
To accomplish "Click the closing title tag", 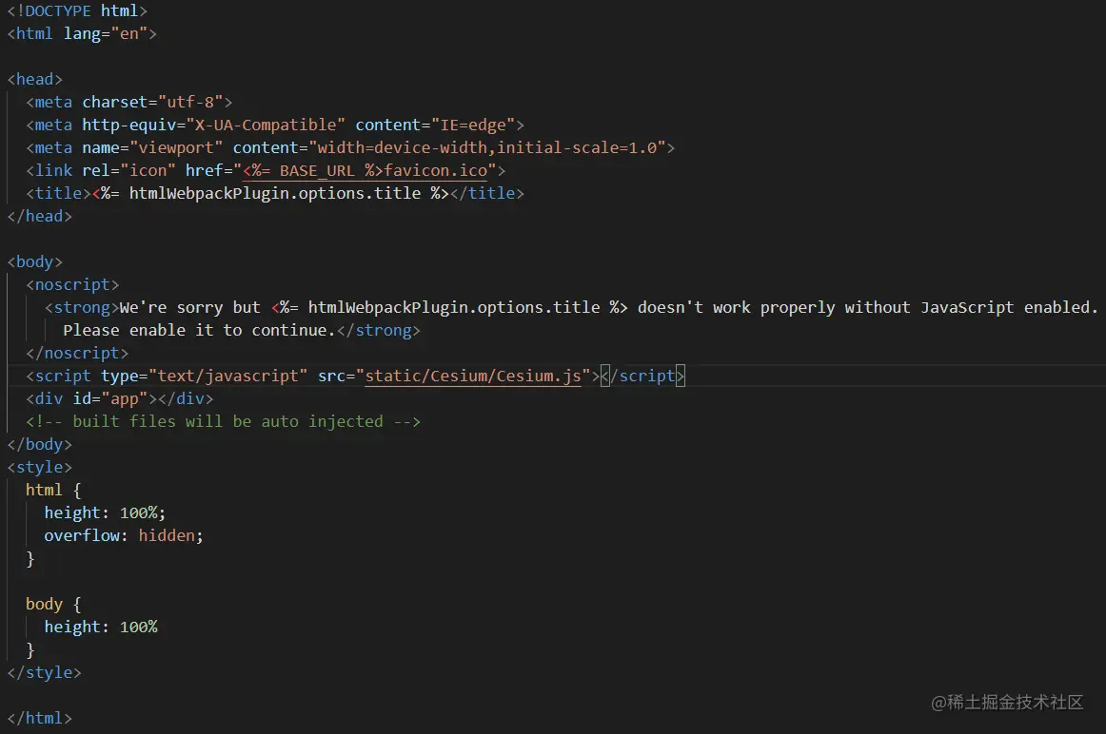I will click(x=486, y=193).
